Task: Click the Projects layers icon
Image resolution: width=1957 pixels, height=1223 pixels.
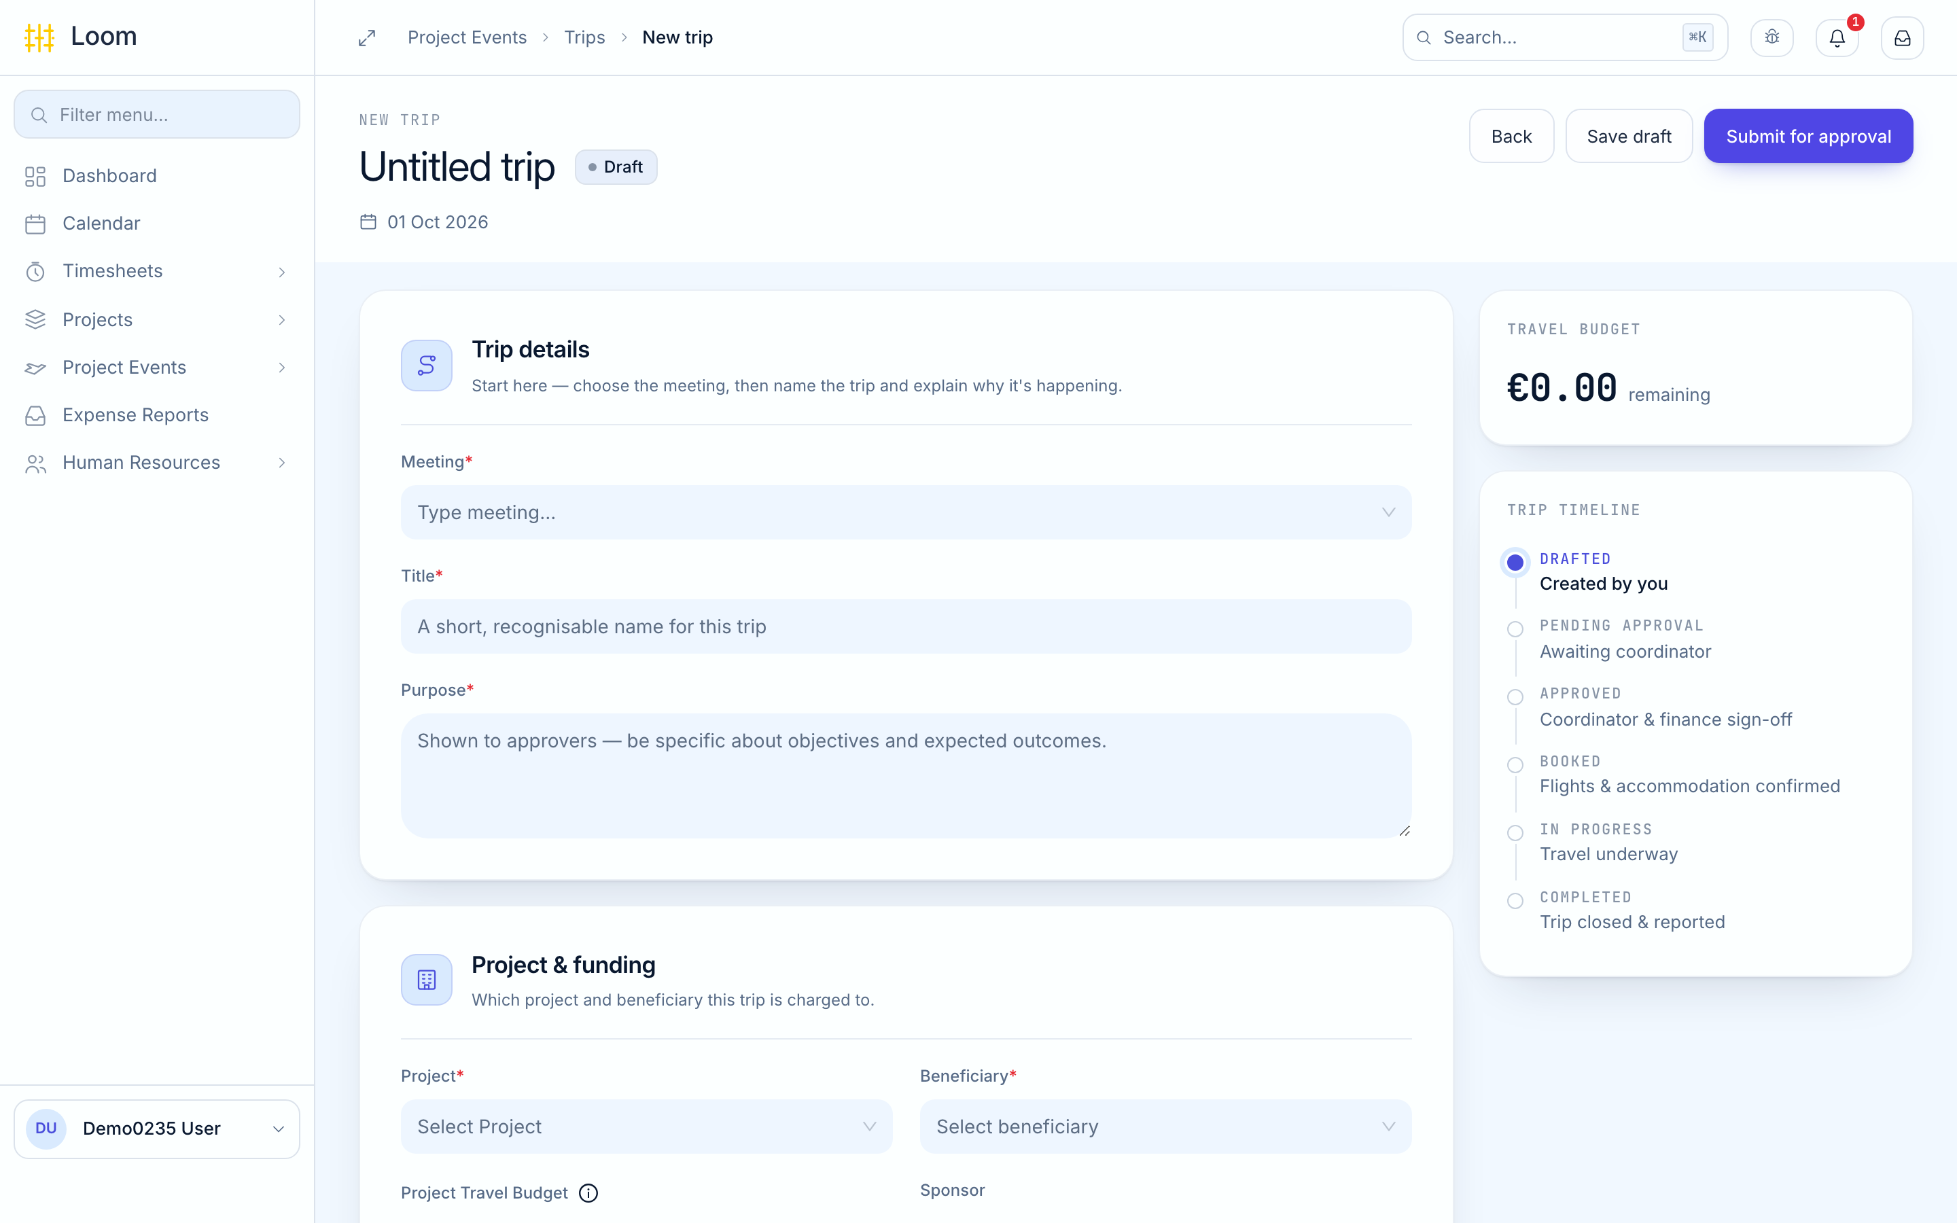Action: tap(35, 319)
